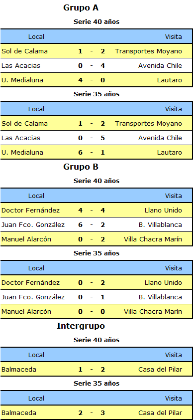The width and height of the screenshot is (193, 420).
Task: Select the Intergrupo heading
Action: pyautogui.click(x=81, y=326)
